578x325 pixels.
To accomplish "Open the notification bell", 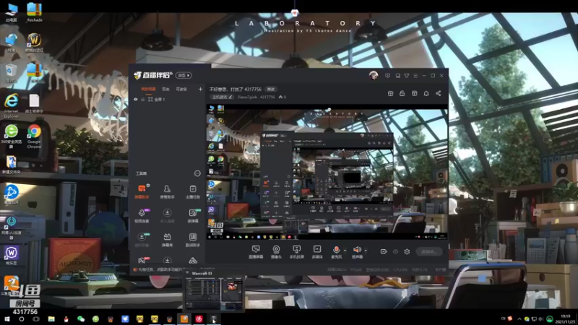I will [426, 93].
